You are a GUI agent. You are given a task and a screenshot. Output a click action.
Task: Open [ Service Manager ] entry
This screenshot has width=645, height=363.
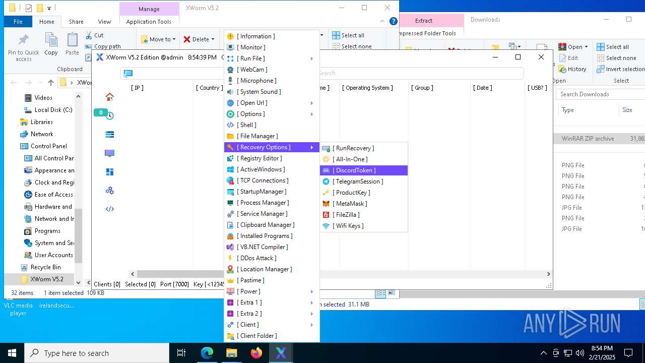(272, 214)
